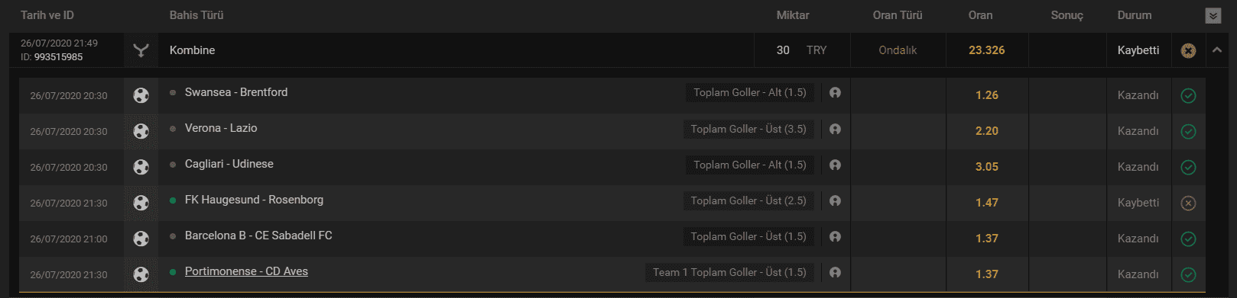Sort by the Tarih ve ID column header
1237x298 pixels.
pyautogui.click(x=47, y=15)
